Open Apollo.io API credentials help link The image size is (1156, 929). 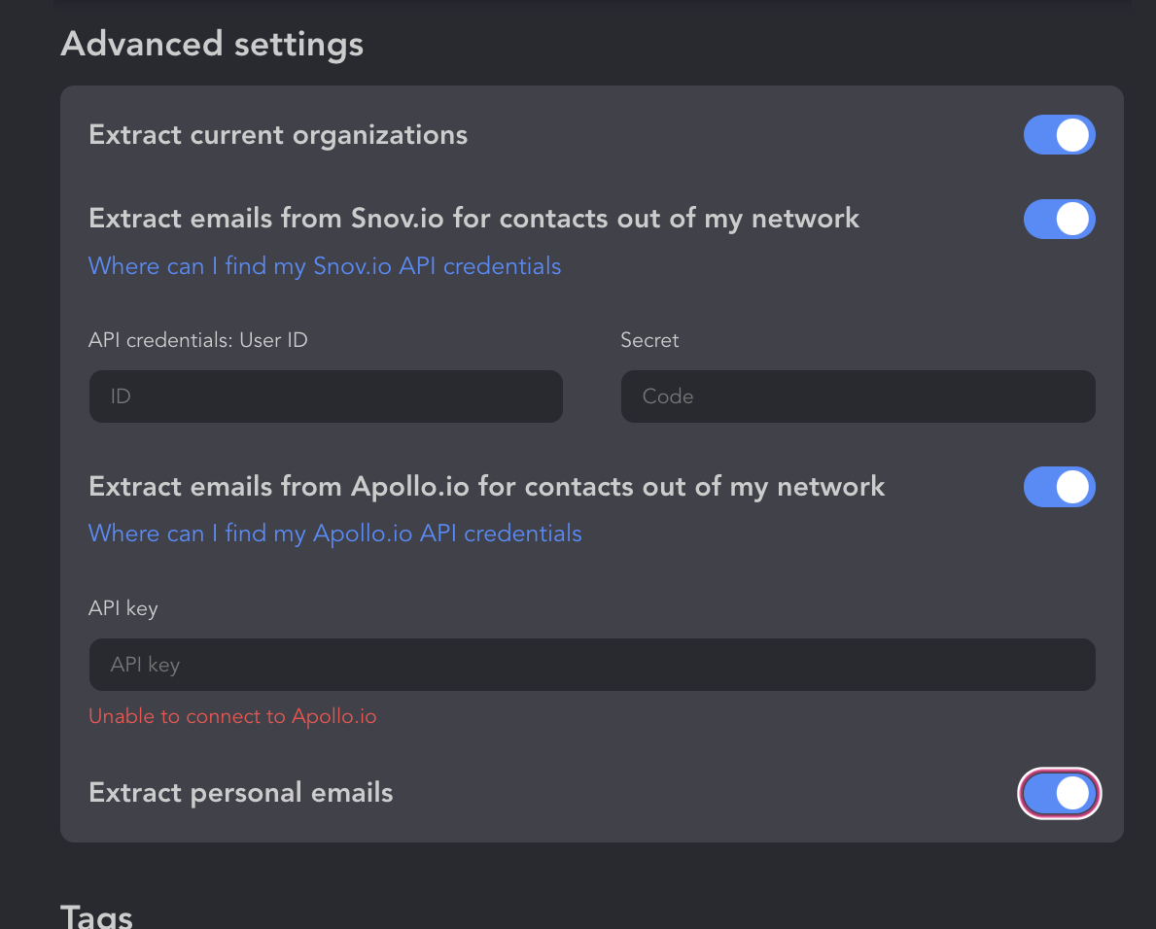click(x=334, y=533)
